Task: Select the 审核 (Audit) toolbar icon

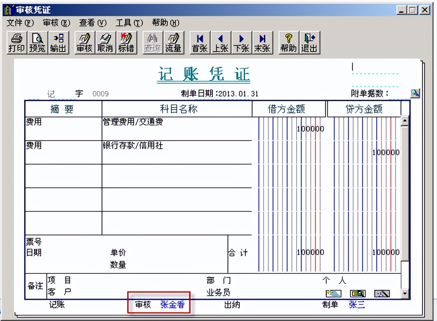Action: (84, 42)
